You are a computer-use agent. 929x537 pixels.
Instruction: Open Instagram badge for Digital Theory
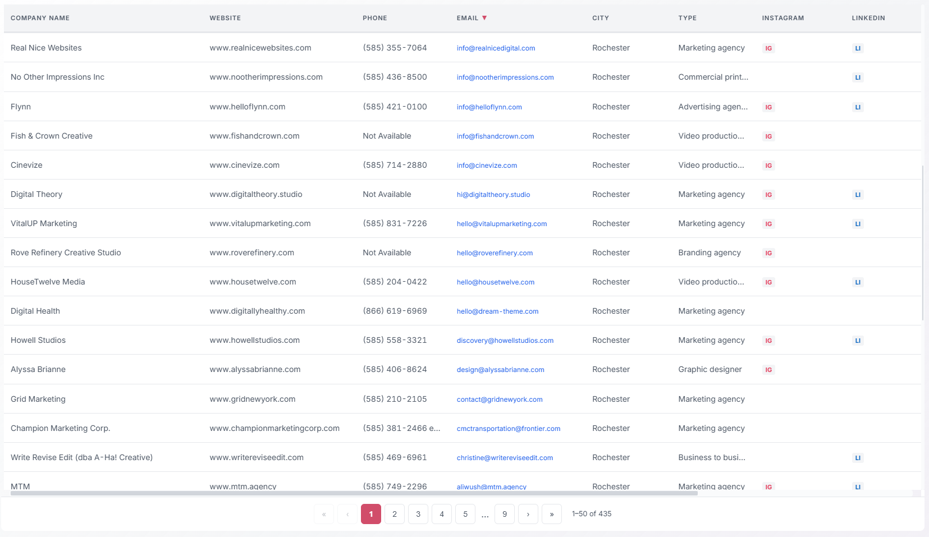click(x=768, y=195)
